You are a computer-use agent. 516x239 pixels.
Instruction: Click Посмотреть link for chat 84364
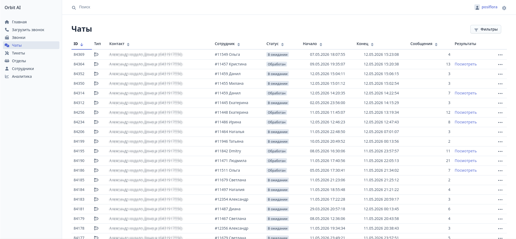(465, 64)
